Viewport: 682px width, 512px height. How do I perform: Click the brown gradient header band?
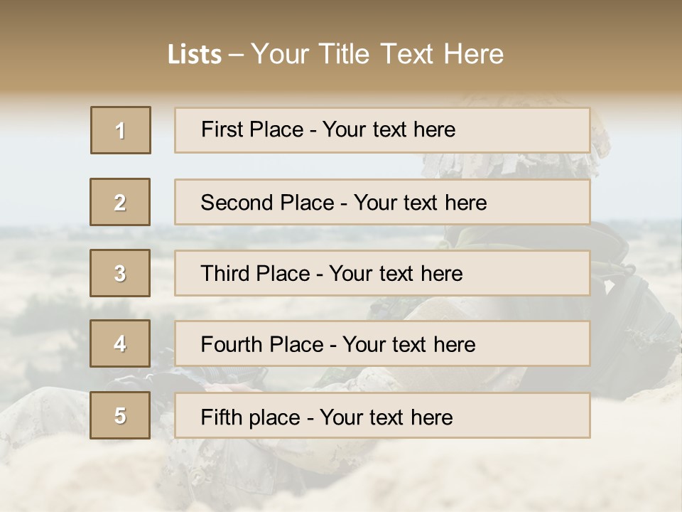[341, 46]
